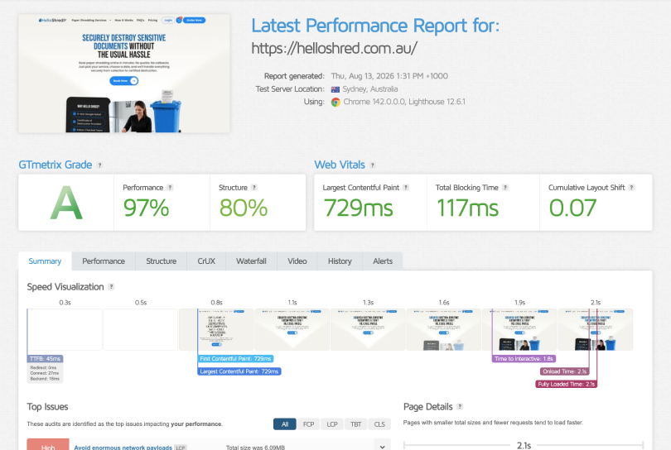The width and height of the screenshot is (671, 450).
Task: Open the History tab
Action: [340, 261]
